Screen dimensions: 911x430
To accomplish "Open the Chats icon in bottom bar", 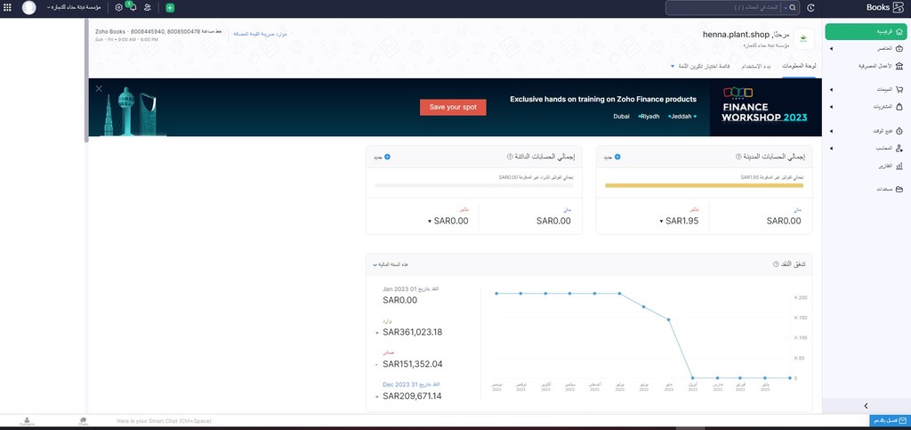I will tap(83, 421).
